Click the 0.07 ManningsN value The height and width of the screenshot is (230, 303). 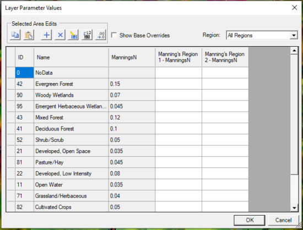coord(132,95)
